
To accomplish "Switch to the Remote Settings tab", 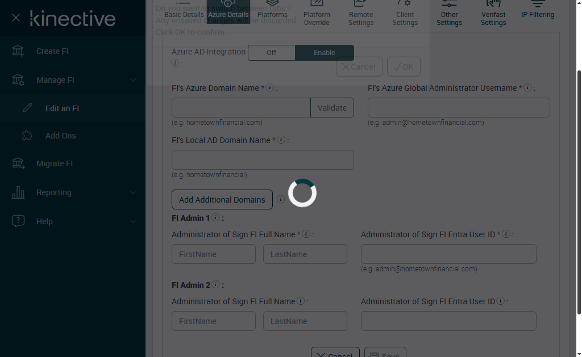I will click(x=361, y=14).
